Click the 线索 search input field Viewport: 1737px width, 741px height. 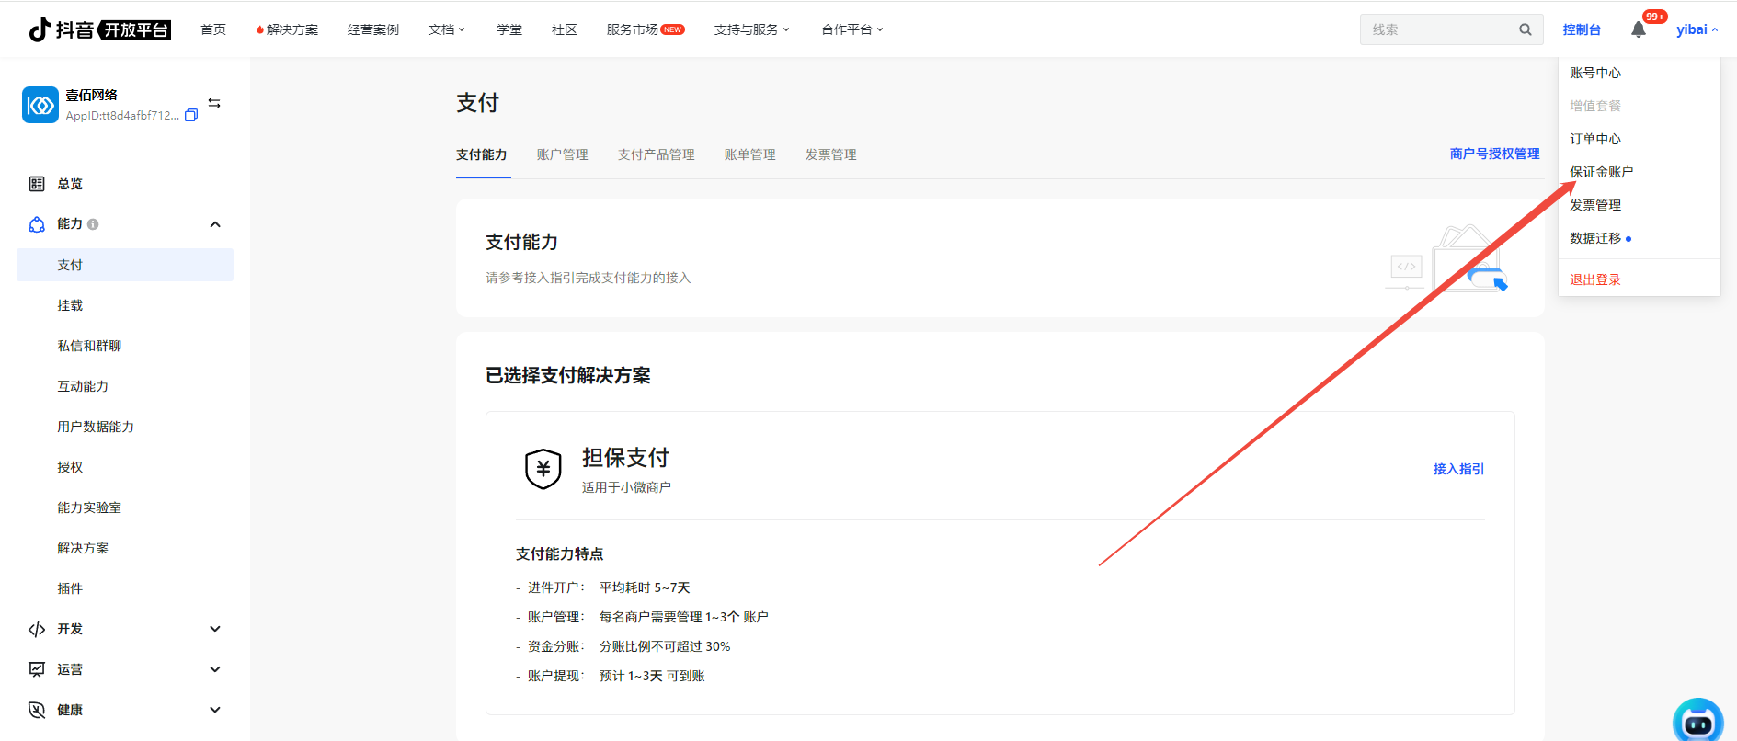[x=1439, y=29]
